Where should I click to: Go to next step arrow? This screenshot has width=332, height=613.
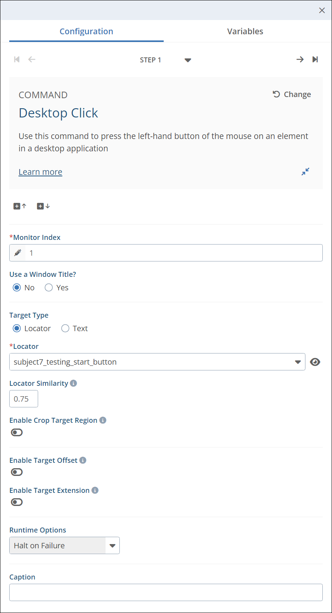coord(300,59)
